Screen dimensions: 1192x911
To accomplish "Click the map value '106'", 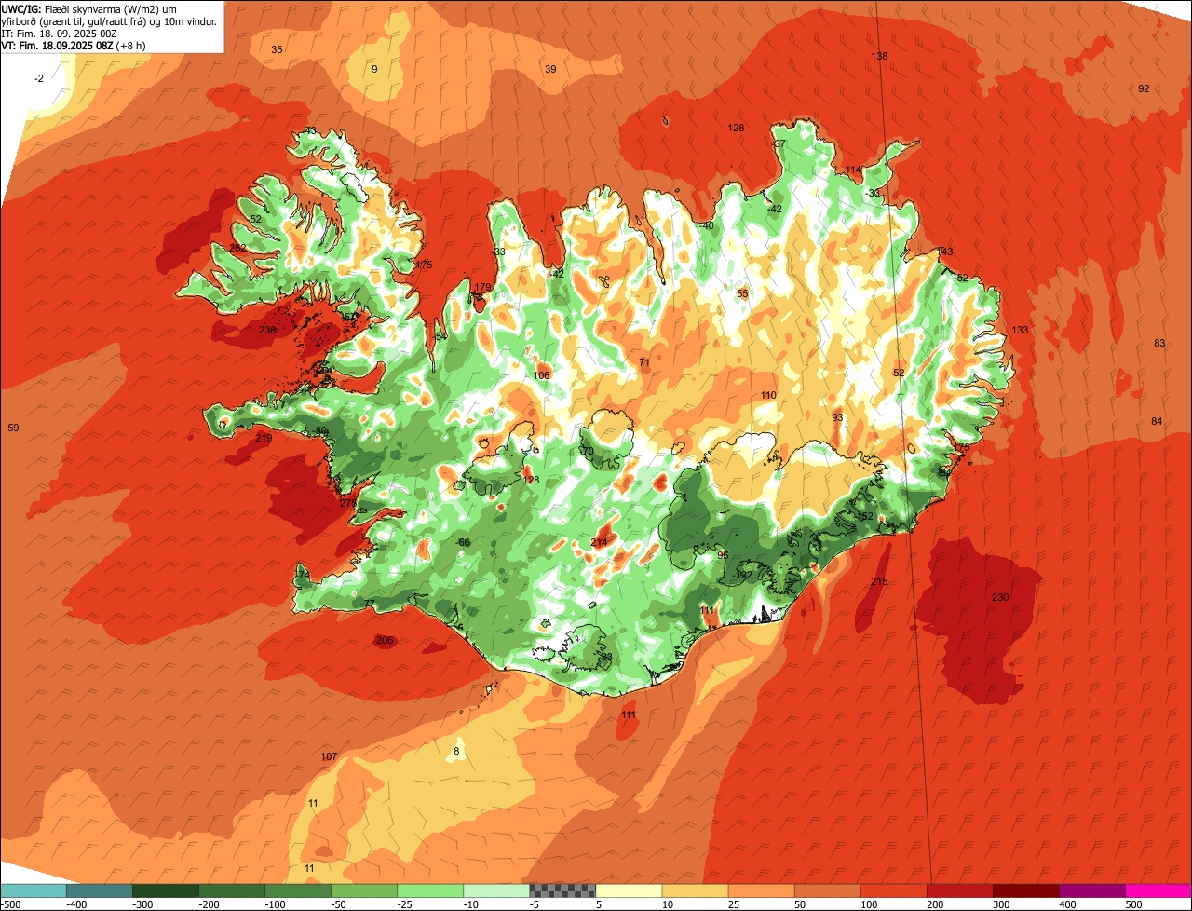I will [x=542, y=375].
